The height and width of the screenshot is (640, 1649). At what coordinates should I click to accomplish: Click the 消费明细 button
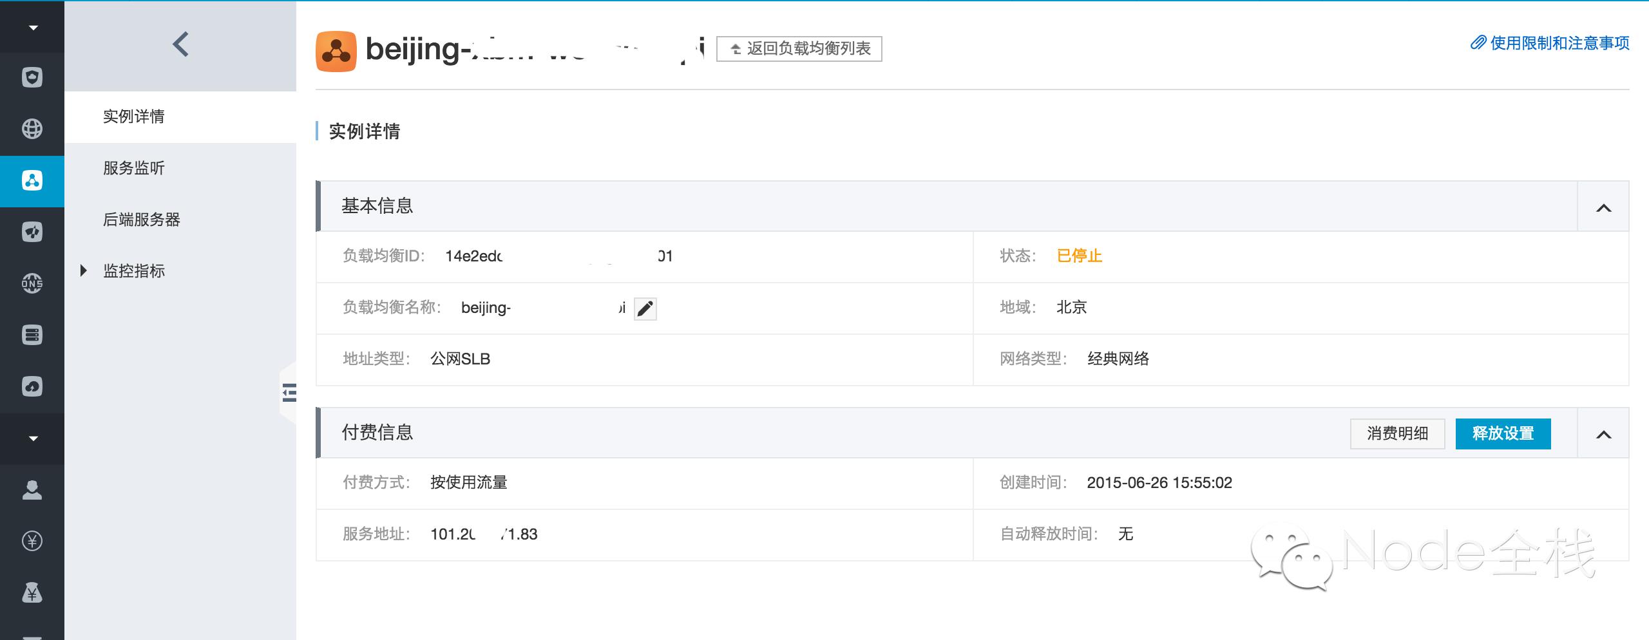pyautogui.click(x=1397, y=433)
